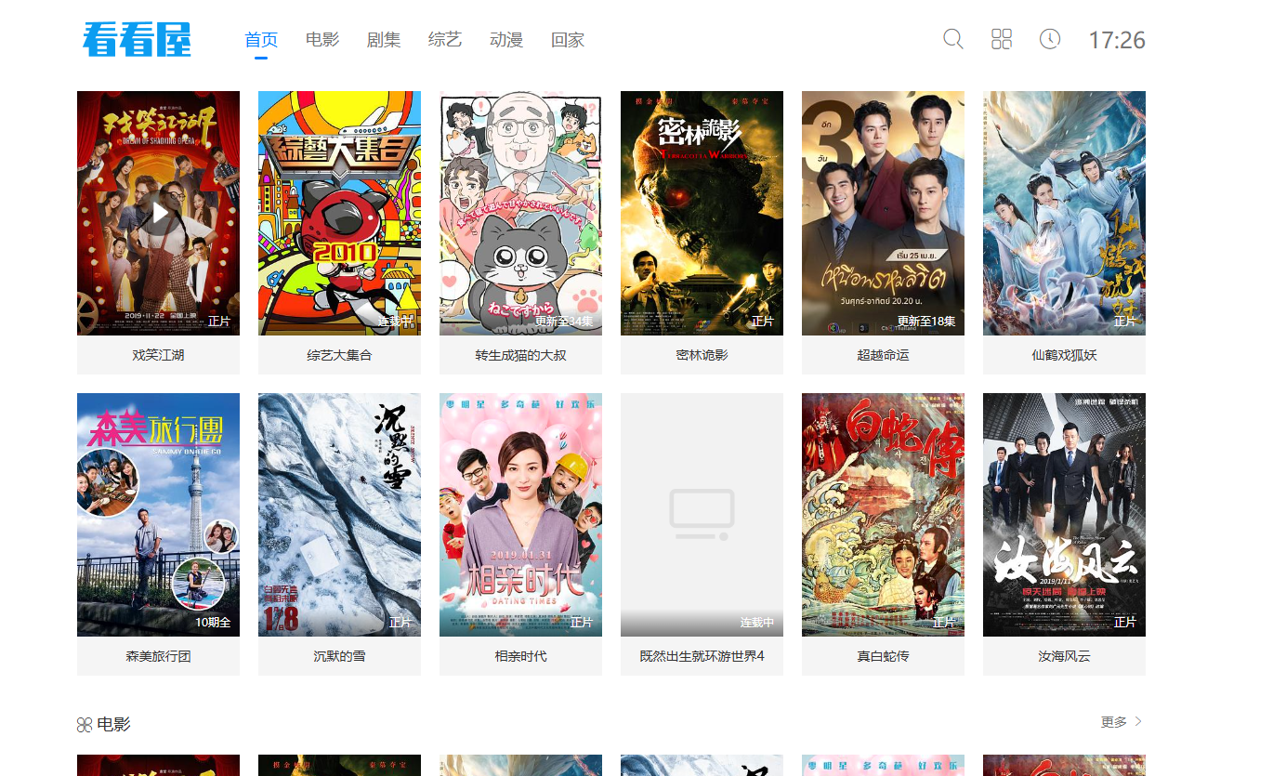Open the 综艺大集合 poster
Screen dimensions: 1273x776
(339, 213)
